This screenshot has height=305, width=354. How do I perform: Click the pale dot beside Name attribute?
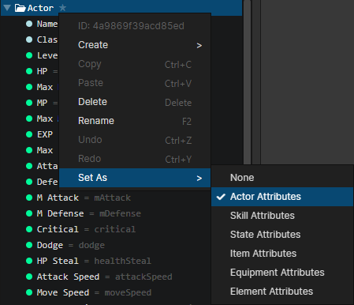[29, 24]
